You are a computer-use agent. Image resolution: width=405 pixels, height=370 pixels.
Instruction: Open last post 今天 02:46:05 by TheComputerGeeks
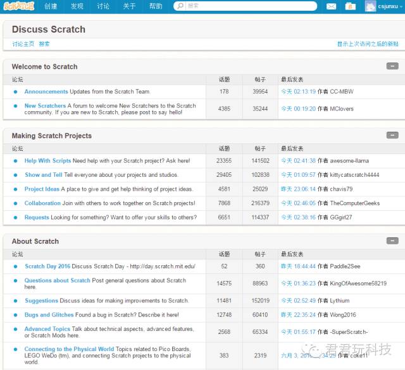tap(298, 203)
